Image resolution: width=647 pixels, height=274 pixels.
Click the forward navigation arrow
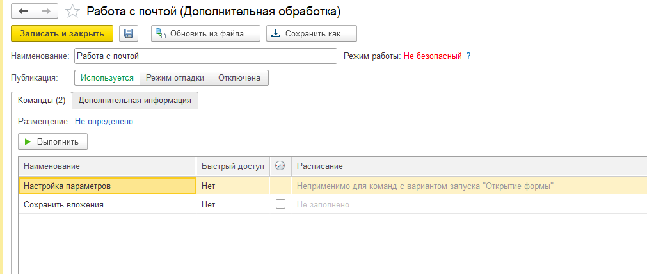[46, 12]
